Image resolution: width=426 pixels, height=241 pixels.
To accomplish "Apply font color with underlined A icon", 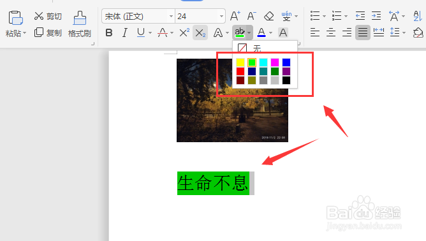I will (x=261, y=33).
